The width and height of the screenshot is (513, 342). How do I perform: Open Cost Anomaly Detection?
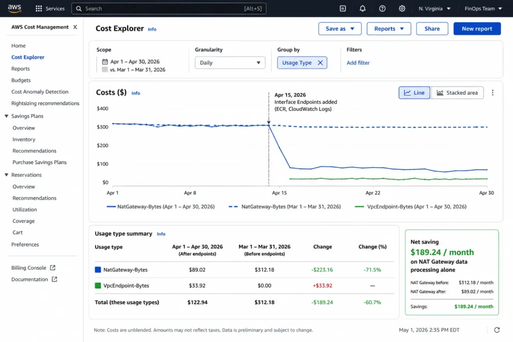[40, 92]
